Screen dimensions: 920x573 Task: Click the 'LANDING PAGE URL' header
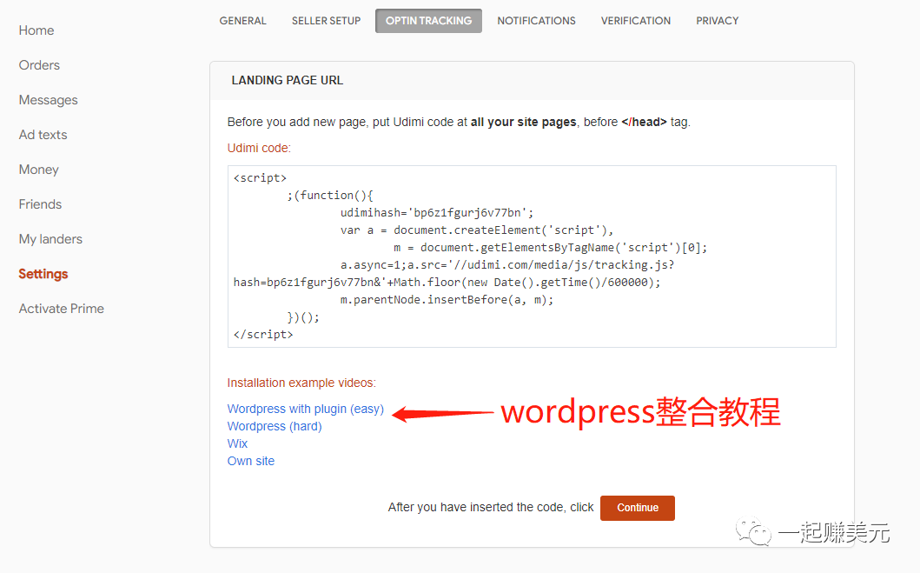coord(287,81)
